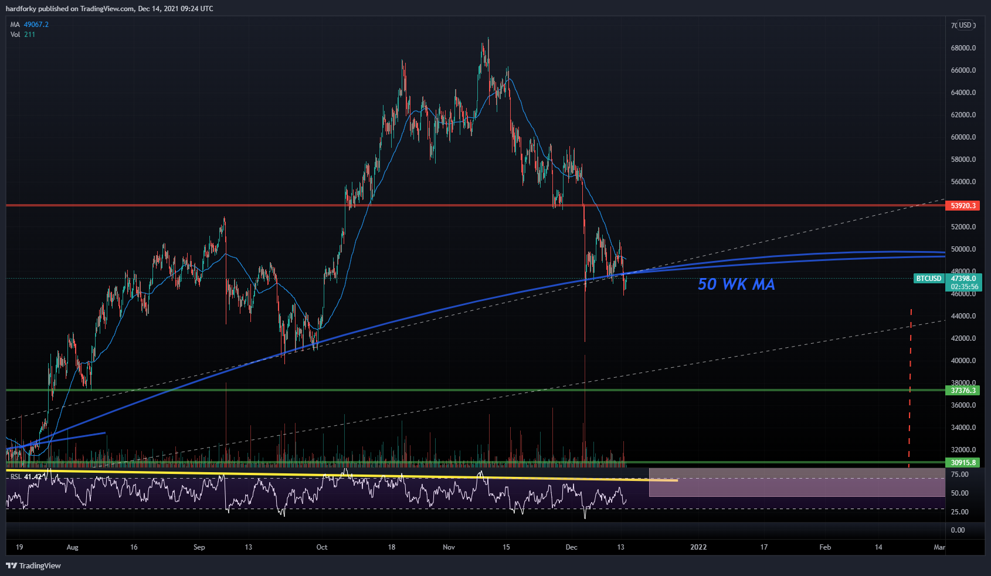Open the hardforky published on TradingView.com header
This screenshot has width=991, height=576.
(110, 9)
